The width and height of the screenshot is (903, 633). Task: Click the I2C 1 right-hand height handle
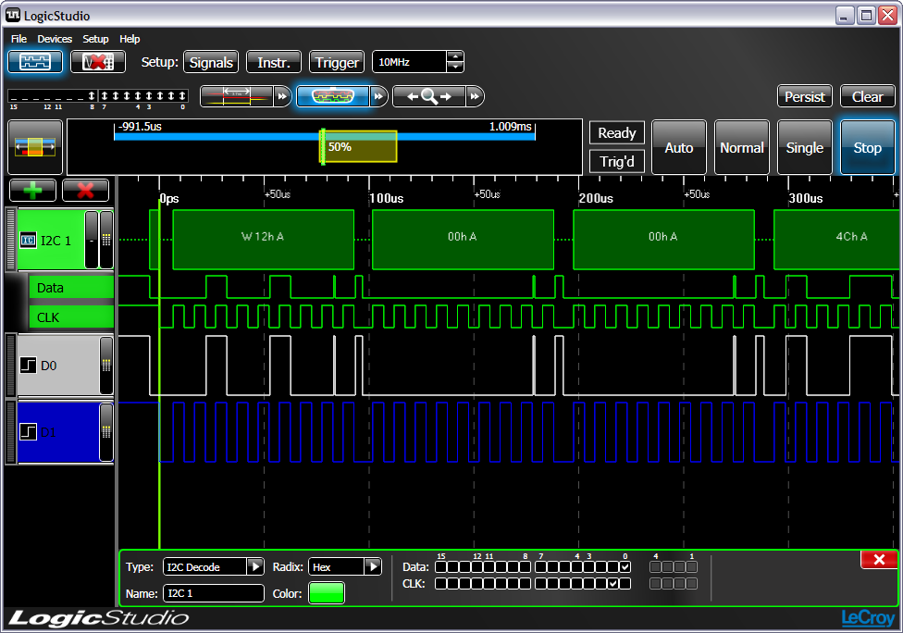pos(106,240)
